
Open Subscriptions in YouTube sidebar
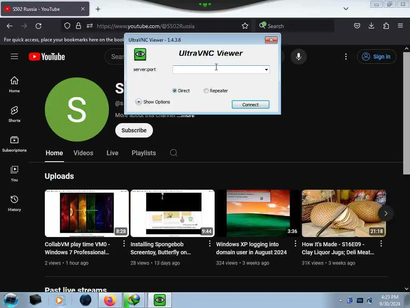[x=14, y=144]
